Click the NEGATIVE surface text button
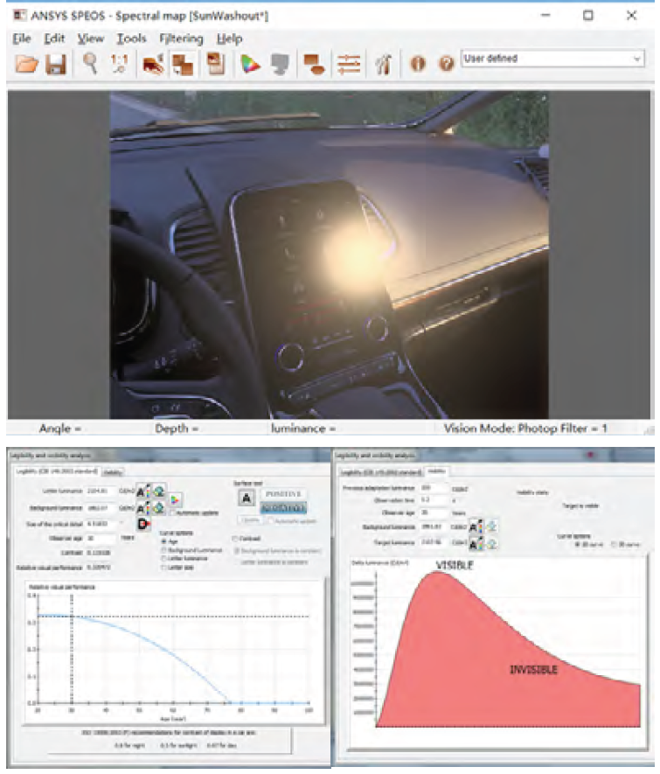660x774 pixels. tap(282, 509)
